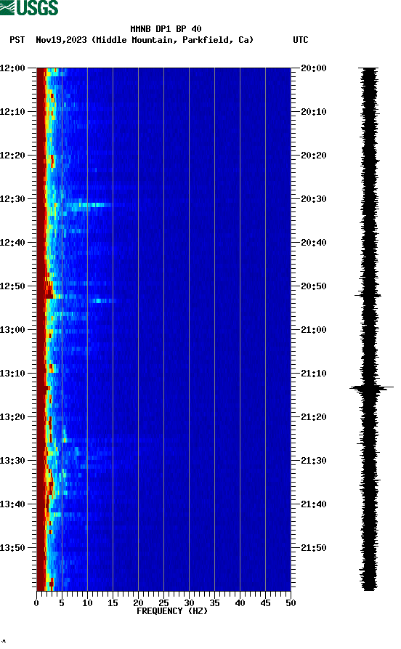401x649 pixels.
Task: Click the UTC time label '21:40'
Action: [x=314, y=504]
